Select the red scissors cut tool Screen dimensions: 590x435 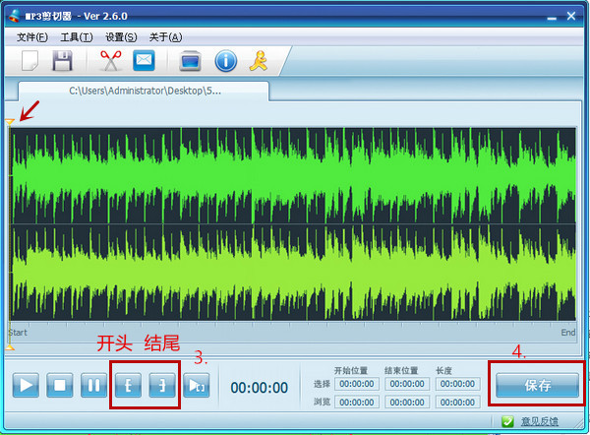click(x=110, y=61)
